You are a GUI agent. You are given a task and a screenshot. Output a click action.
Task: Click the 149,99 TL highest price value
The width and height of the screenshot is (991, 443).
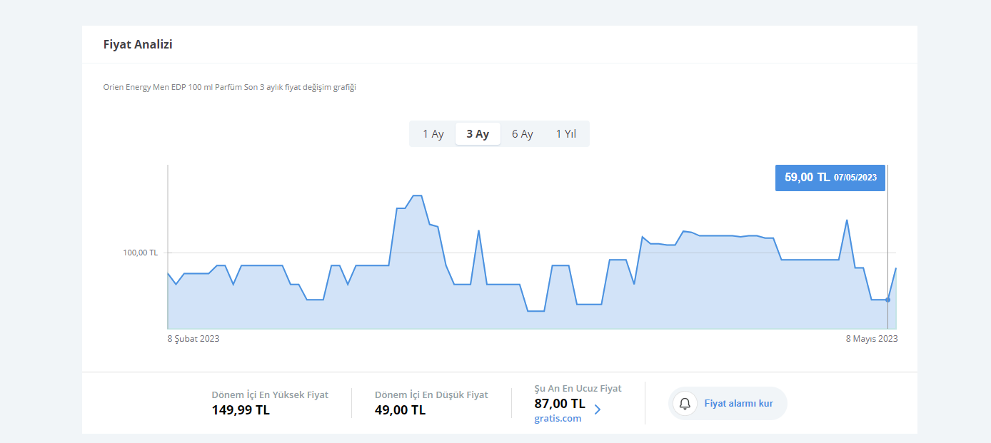pyautogui.click(x=241, y=410)
